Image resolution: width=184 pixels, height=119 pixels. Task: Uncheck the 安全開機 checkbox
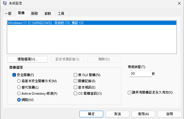14,75
